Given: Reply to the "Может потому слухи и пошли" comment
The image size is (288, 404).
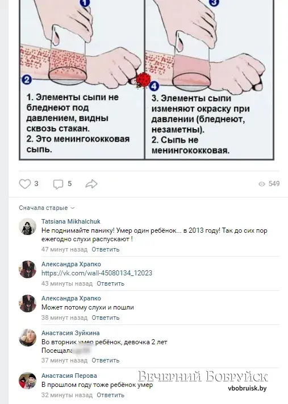Looking at the screenshot, I should click(x=106, y=318).
